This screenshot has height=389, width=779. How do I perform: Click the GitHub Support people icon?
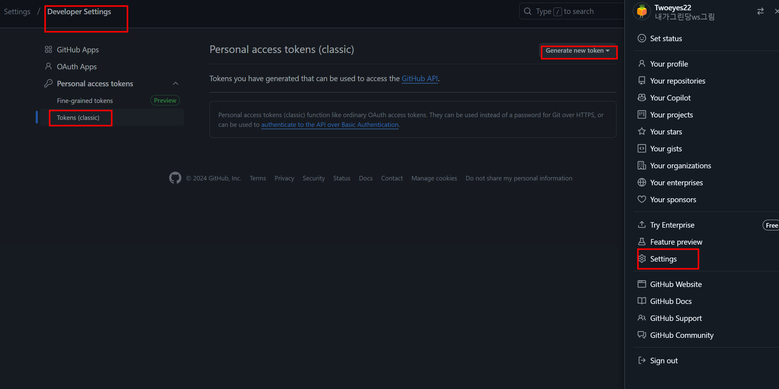point(642,318)
